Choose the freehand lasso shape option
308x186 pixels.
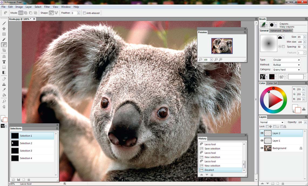tap(52, 13)
